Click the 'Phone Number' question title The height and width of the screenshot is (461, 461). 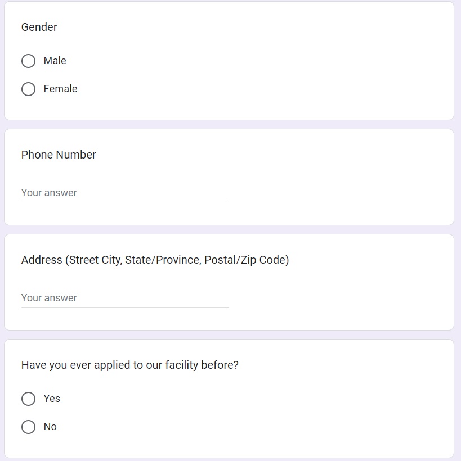(x=59, y=155)
